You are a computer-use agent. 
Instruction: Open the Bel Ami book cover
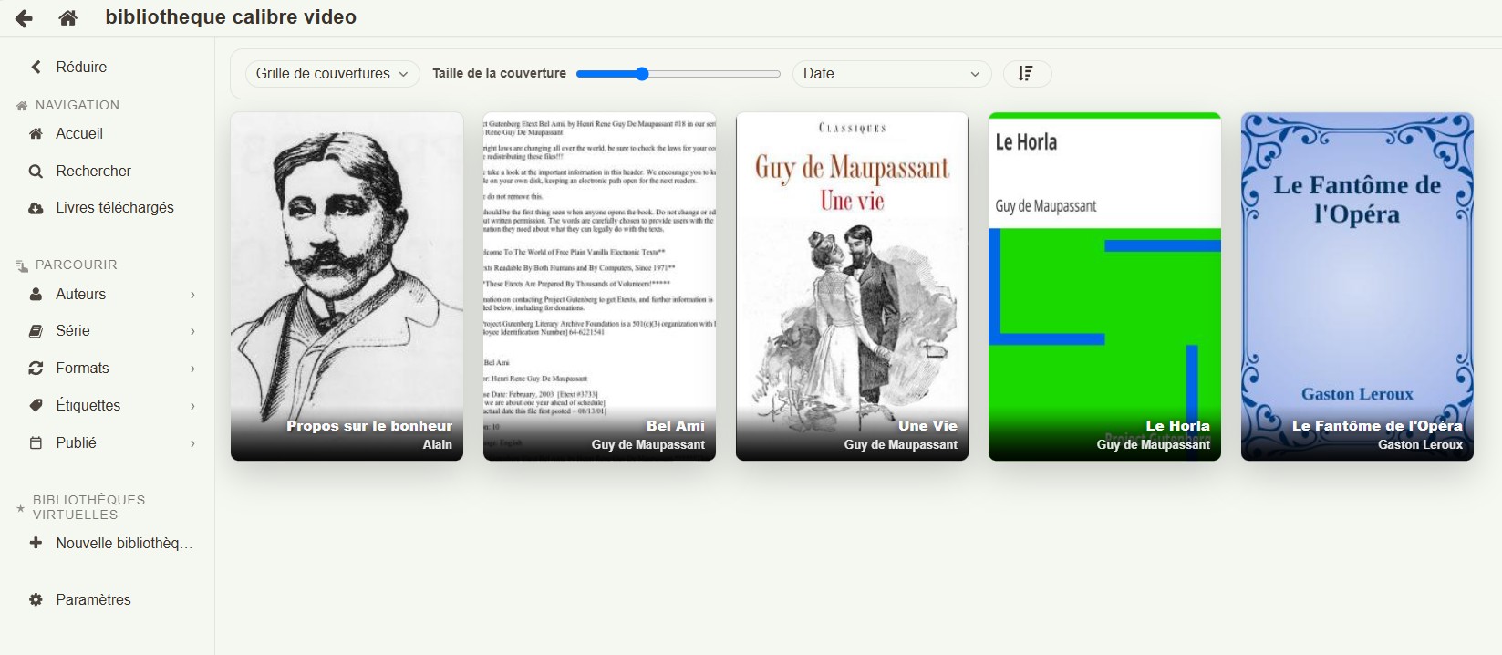coord(599,286)
